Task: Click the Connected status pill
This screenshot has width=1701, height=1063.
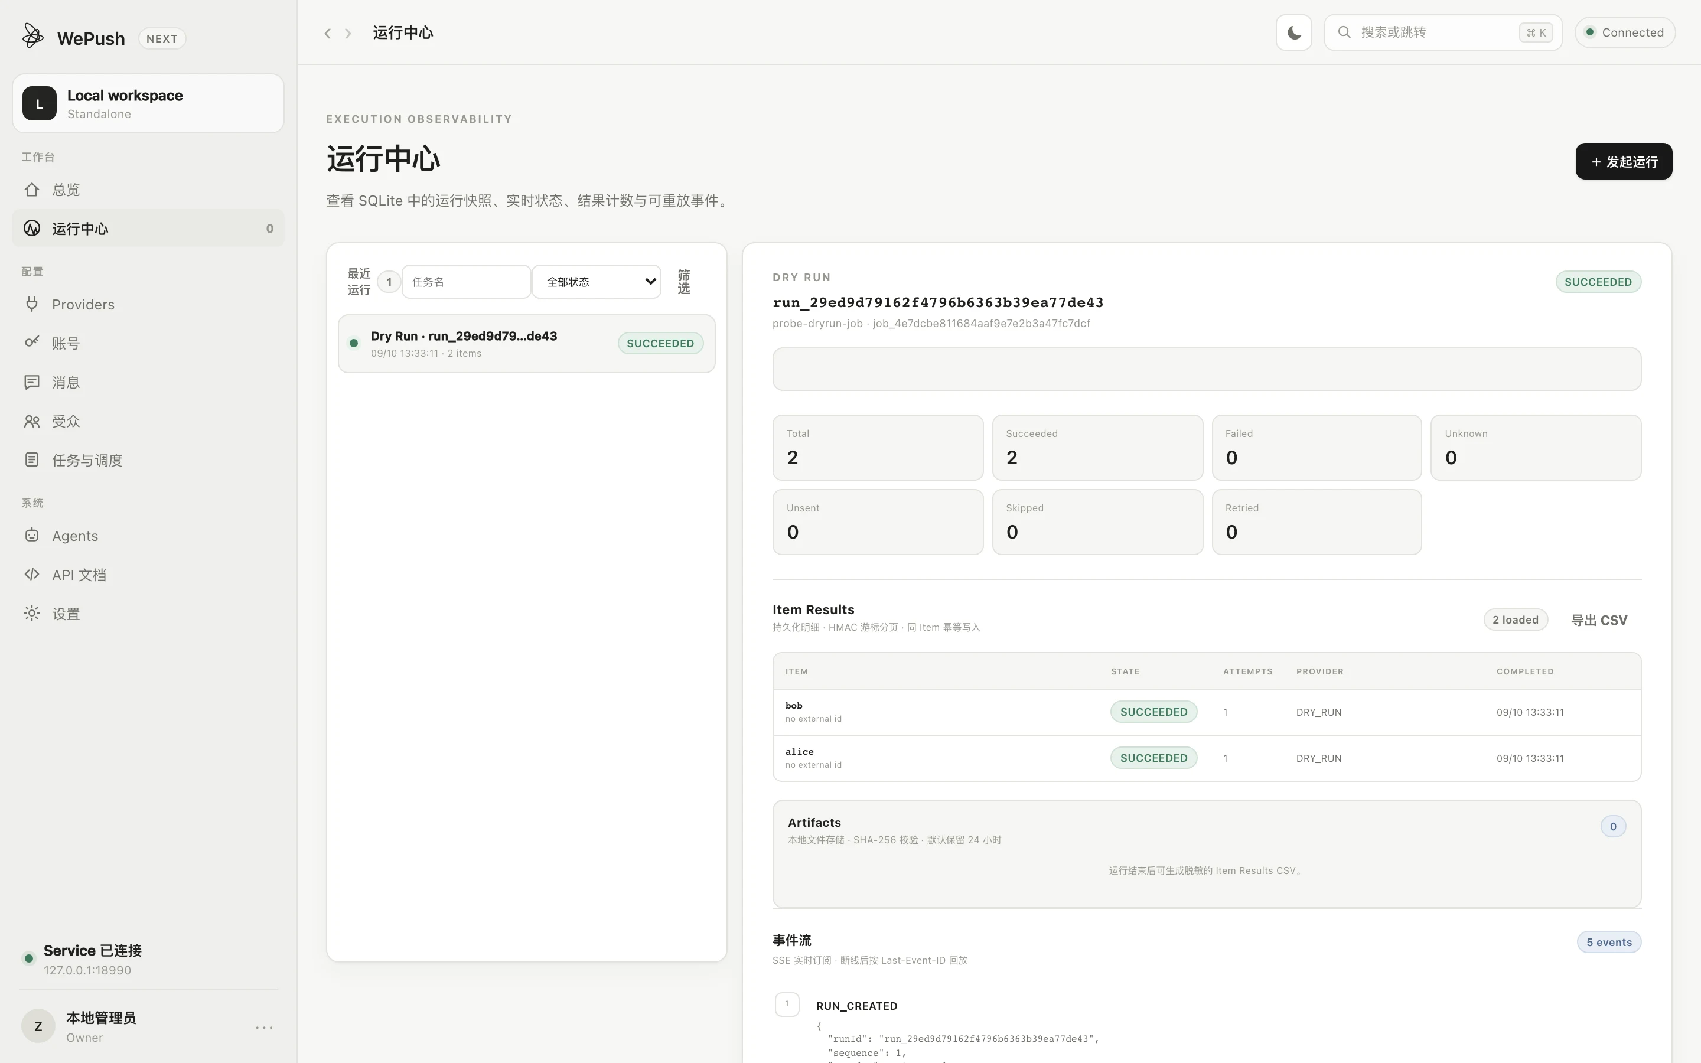Action: 1625,32
